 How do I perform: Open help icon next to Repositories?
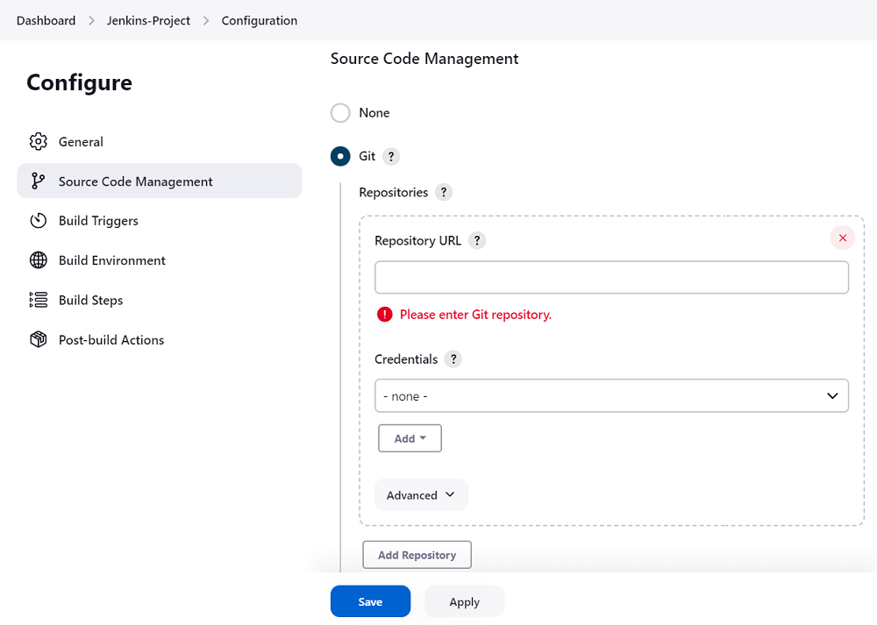444,192
